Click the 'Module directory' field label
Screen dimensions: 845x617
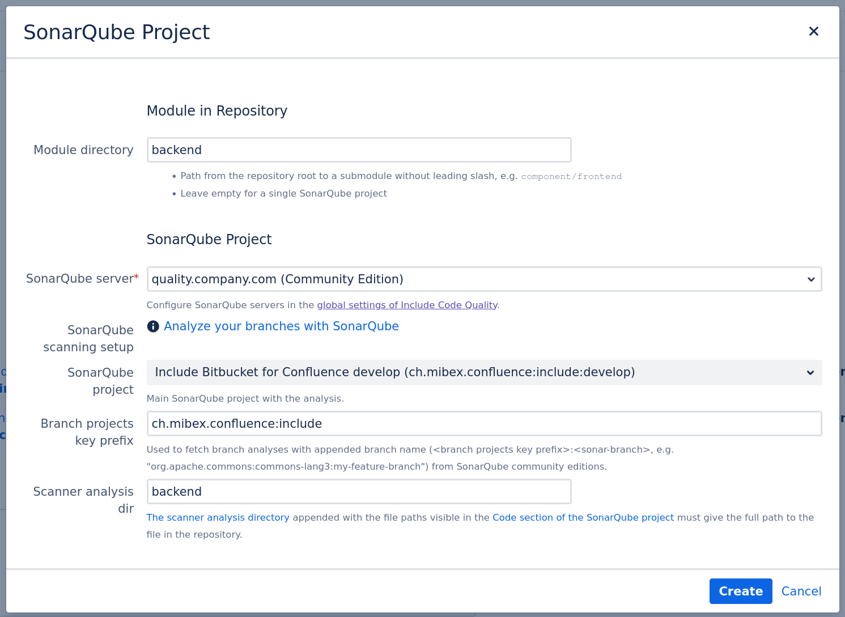click(x=83, y=150)
